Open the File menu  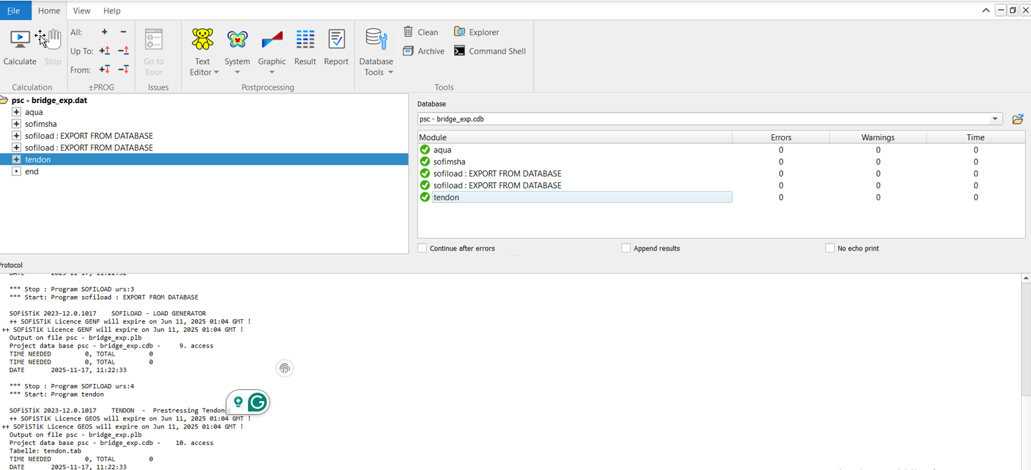(14, 11)
